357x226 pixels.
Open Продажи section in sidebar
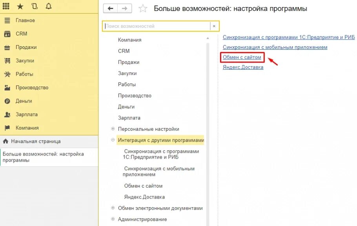[x=26, y=47]
